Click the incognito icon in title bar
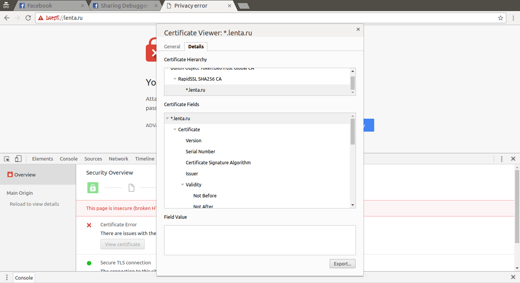 6,5
